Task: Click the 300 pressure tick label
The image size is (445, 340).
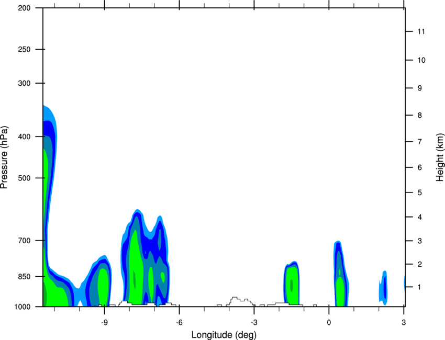Action: 24,83
